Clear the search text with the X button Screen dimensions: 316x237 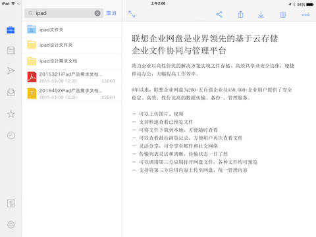[97, 13]
